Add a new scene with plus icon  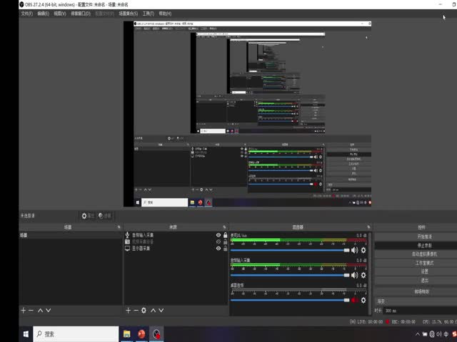[23, 310]
